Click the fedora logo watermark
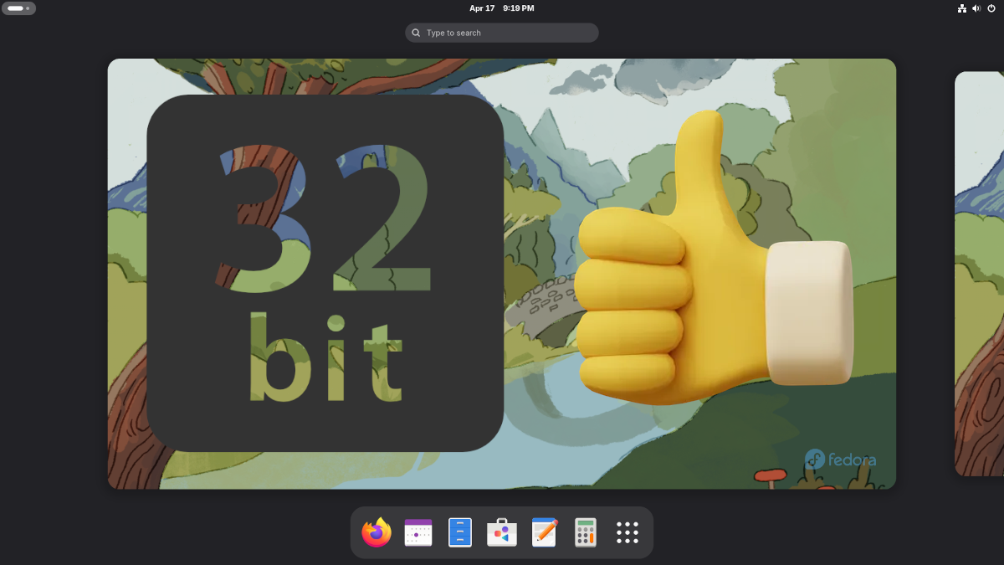The width and height of the screenshot is (1004, 565). point(841,460)
